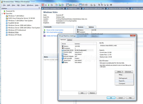Collapse the Favorites tree node
The width and height of the screenshot is (143, 104).
coord(2,13)
